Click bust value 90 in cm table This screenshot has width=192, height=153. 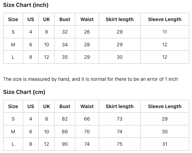tap(65, 144)
